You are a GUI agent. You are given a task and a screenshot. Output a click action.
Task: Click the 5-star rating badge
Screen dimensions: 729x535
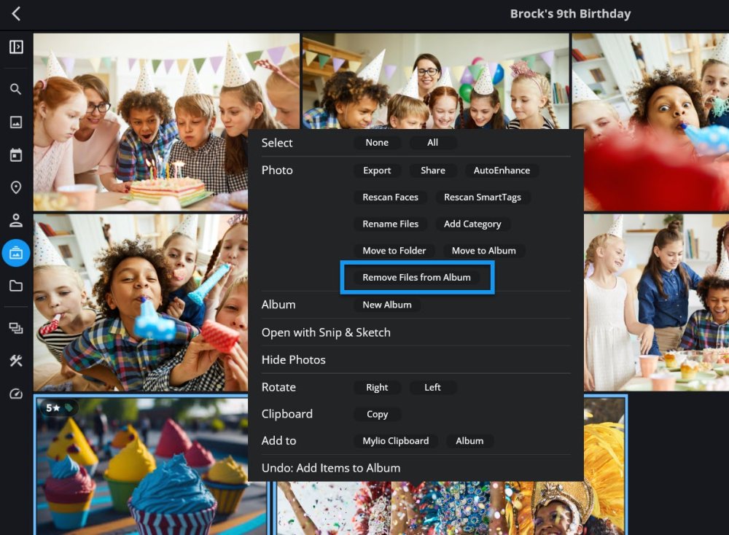point(52,407)
